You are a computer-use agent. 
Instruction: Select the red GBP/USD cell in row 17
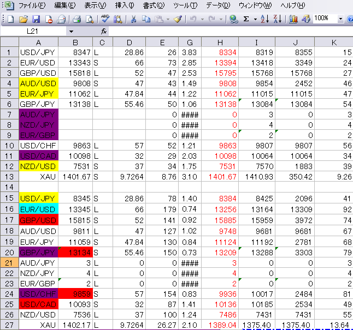click(38, 220)
